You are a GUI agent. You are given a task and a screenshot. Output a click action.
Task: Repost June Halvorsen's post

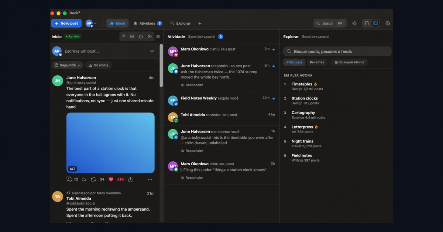93,179
